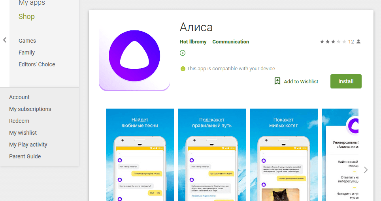Open Redeem page

[19, 121]
